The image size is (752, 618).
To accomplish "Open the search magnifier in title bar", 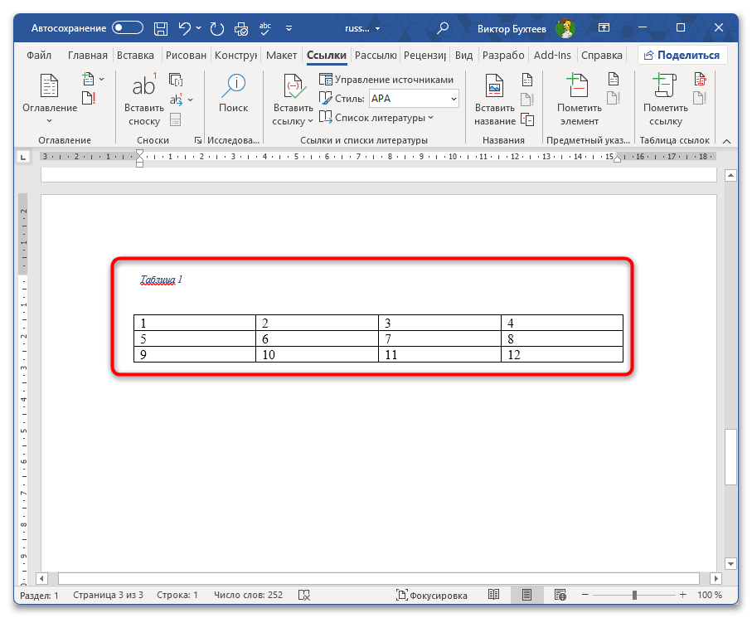I will click(442, 28).
